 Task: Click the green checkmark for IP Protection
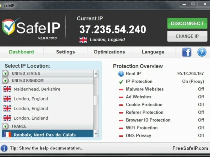pyautogui.click(x=121, y=82)
